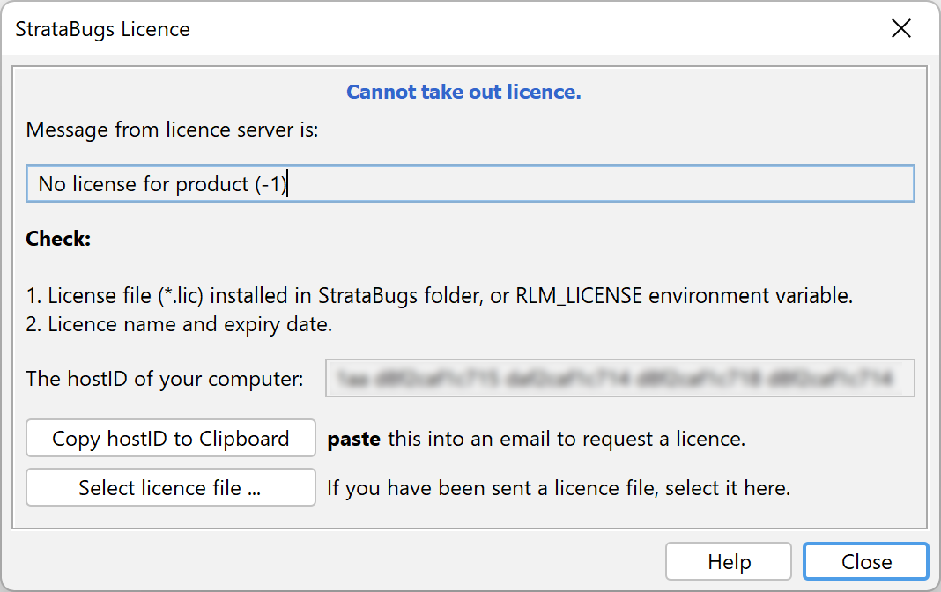Click 'The hostID of your computer:' label
Screen dimensions: 941x592
(x=165, y=379)
